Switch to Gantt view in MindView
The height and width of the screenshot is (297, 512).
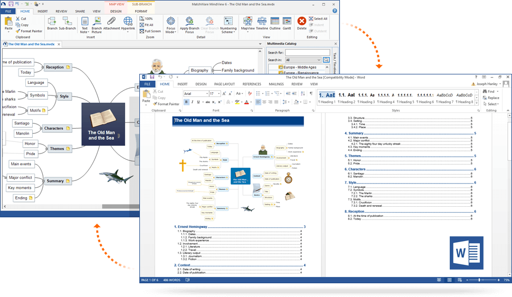click(x=287, y=24)
